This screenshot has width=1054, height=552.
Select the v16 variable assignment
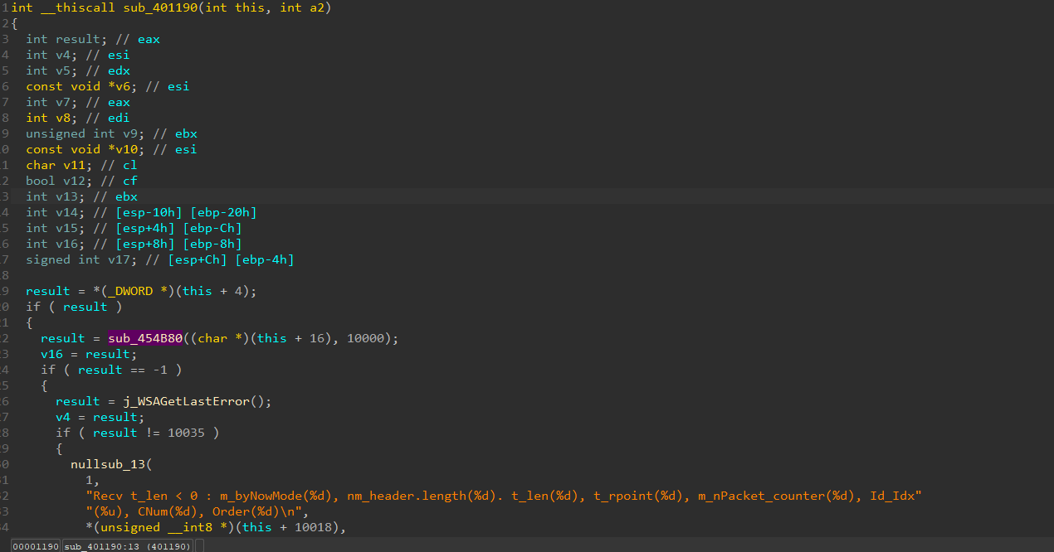[51, 354]
